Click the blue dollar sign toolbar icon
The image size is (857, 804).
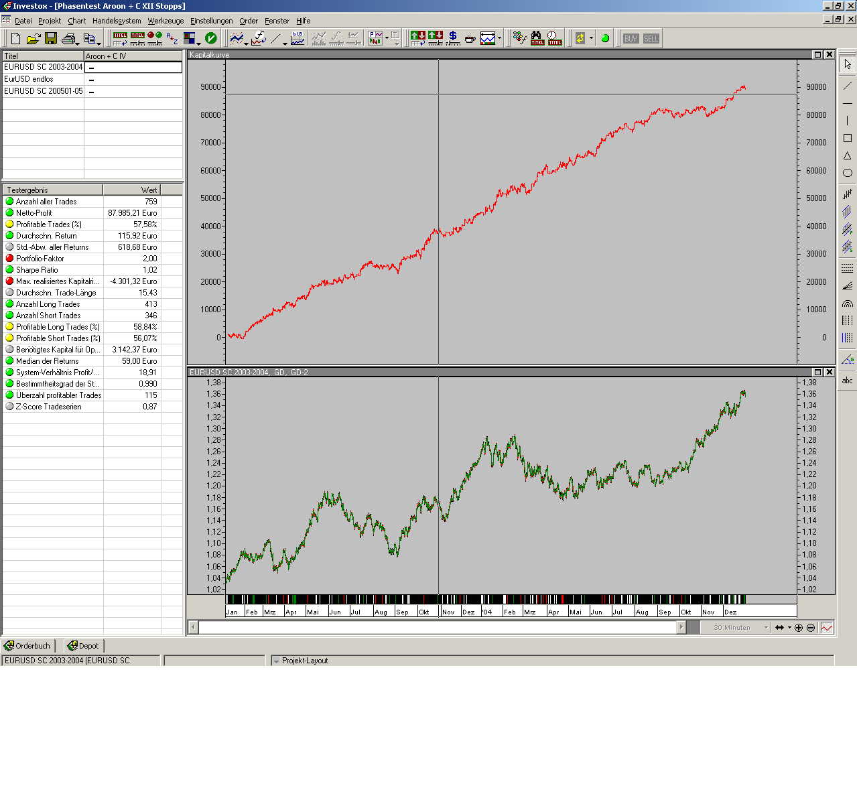453,38
